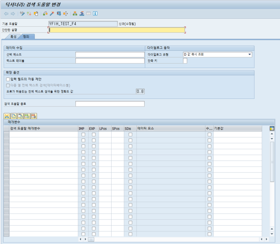Click the Copy icon above parameters table
280x244 pixels.
click(14, 116)
